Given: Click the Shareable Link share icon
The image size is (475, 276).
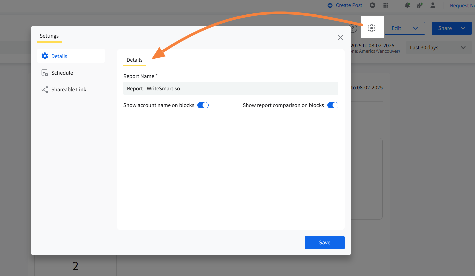Looking at the screenshot, I should (x=45, y=90).
